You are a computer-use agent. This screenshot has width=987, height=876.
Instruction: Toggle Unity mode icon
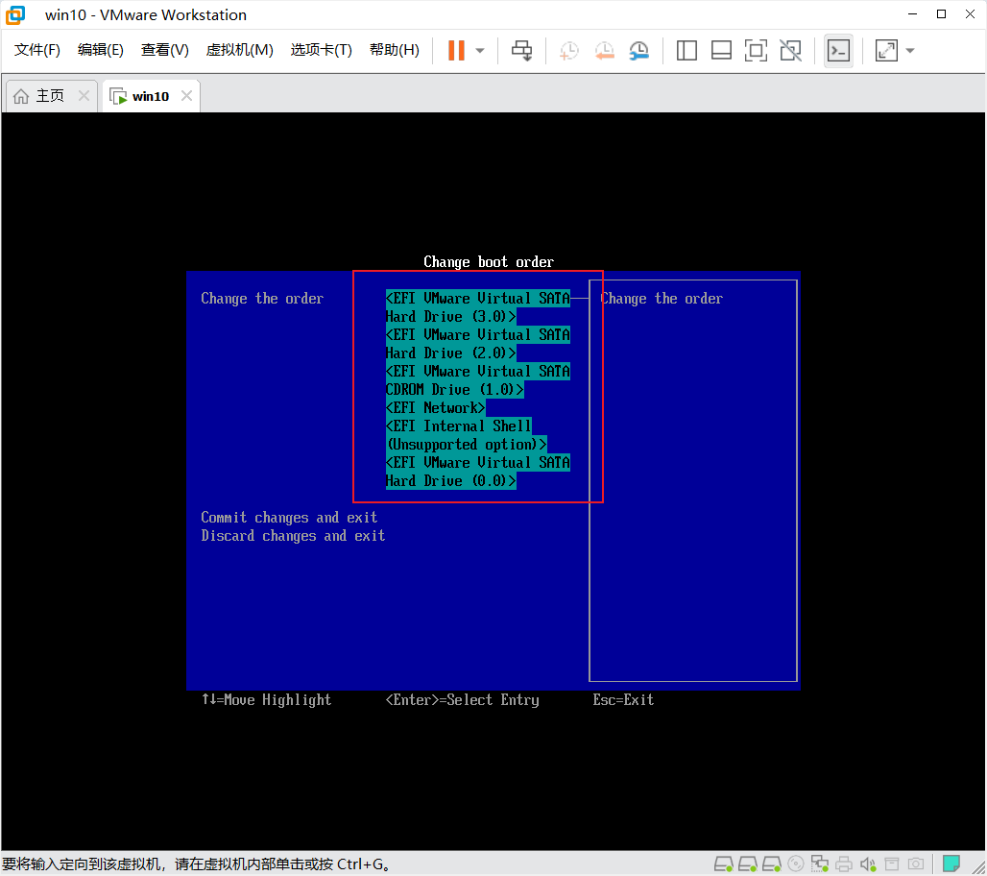[x=790, y=50]
